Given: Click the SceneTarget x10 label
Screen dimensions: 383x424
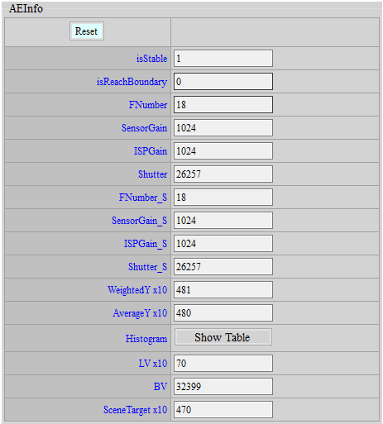Looking at the screenshot, I should tap(135, 410).
